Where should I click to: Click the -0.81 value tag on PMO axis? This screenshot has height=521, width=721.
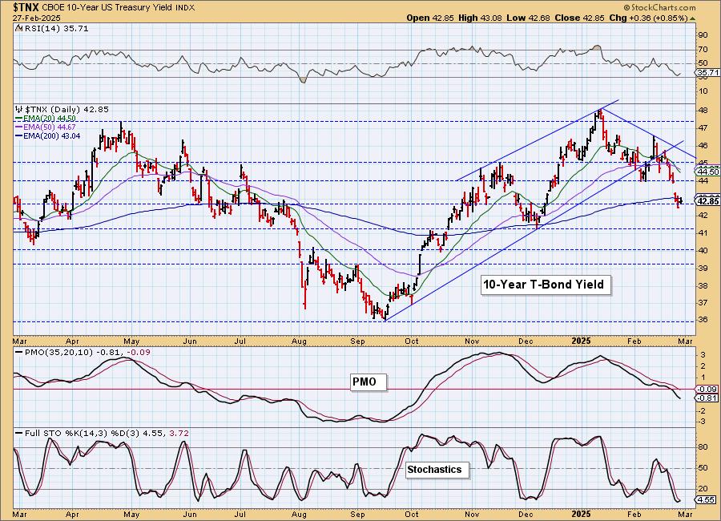[x=707, y=398]
